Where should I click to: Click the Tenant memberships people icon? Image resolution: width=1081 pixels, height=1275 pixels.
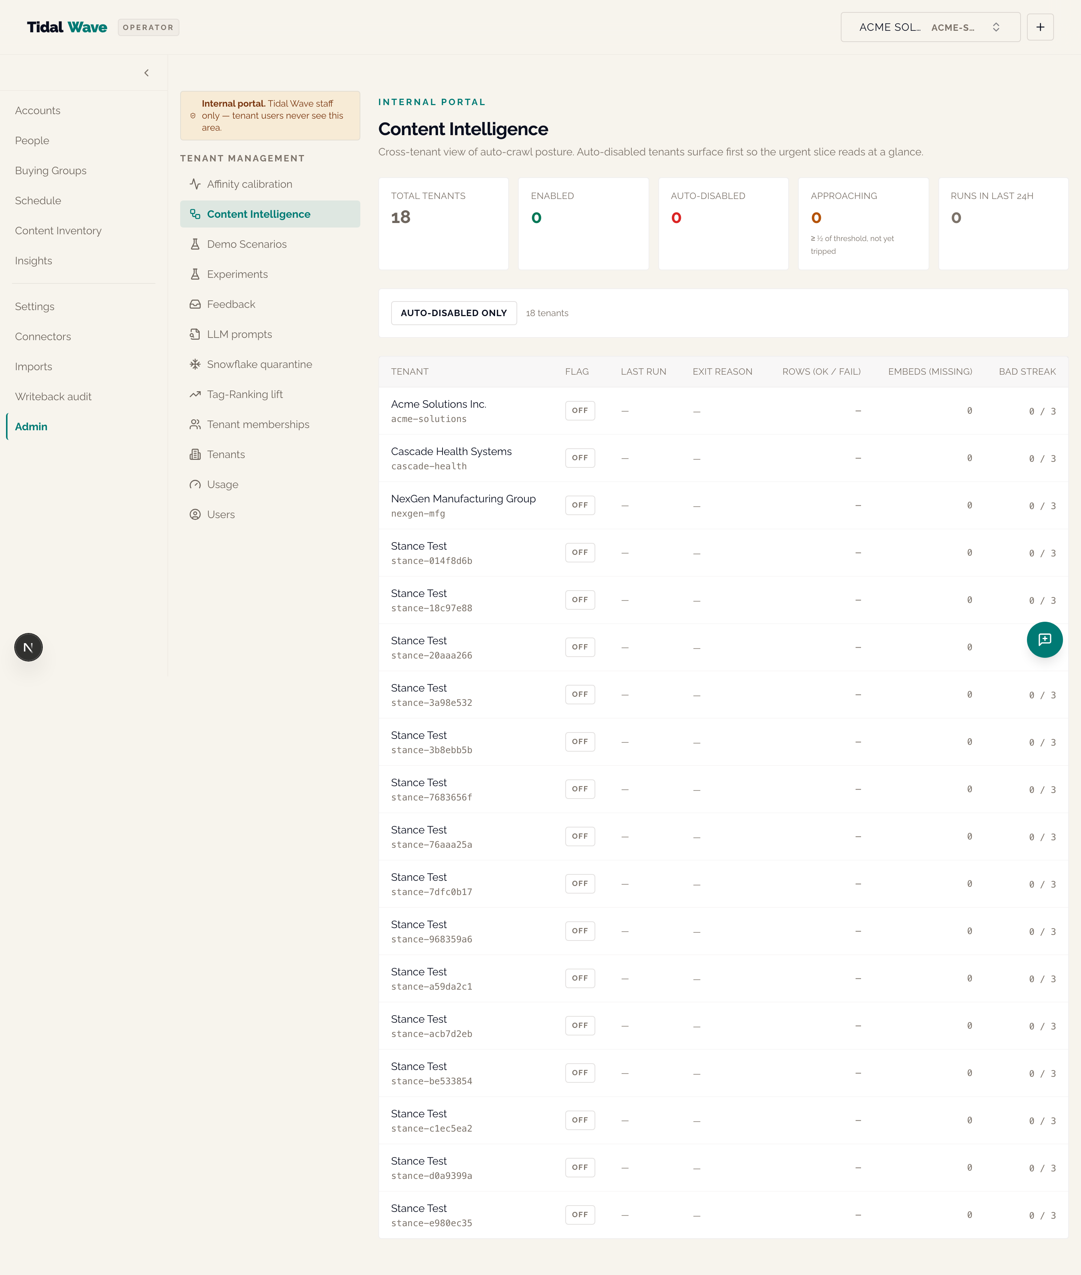pos(195,424)
